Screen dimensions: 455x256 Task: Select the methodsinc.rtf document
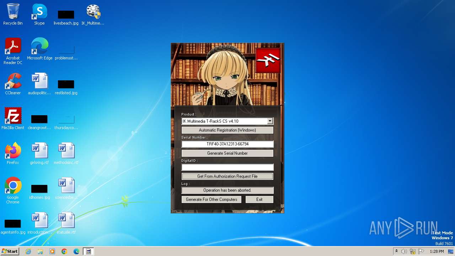(66, 154)
